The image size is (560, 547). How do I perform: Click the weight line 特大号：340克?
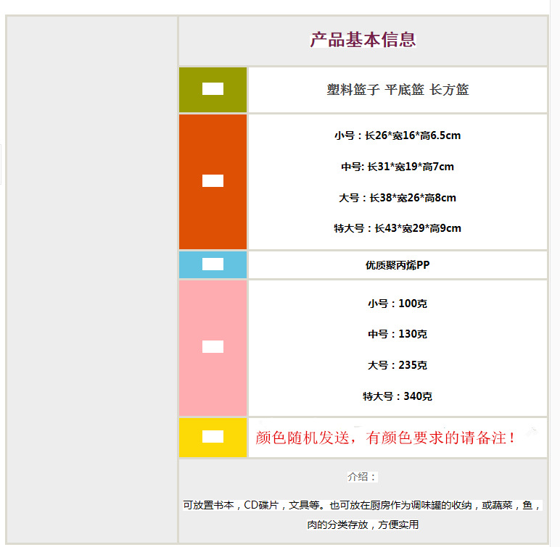(398, 396)
